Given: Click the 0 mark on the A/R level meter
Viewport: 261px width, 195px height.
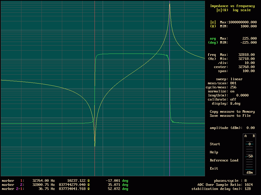Looking at the screenshot, I should click(x=250, y=144).
